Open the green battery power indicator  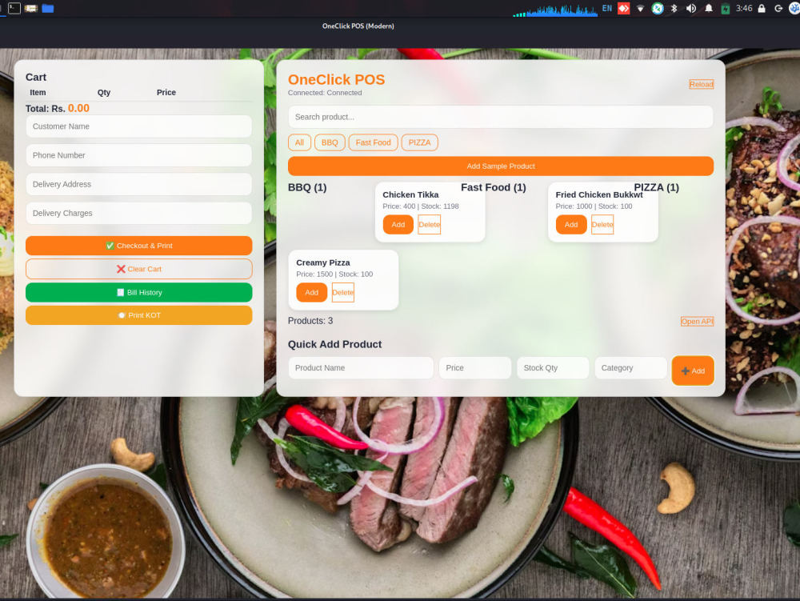725,9
